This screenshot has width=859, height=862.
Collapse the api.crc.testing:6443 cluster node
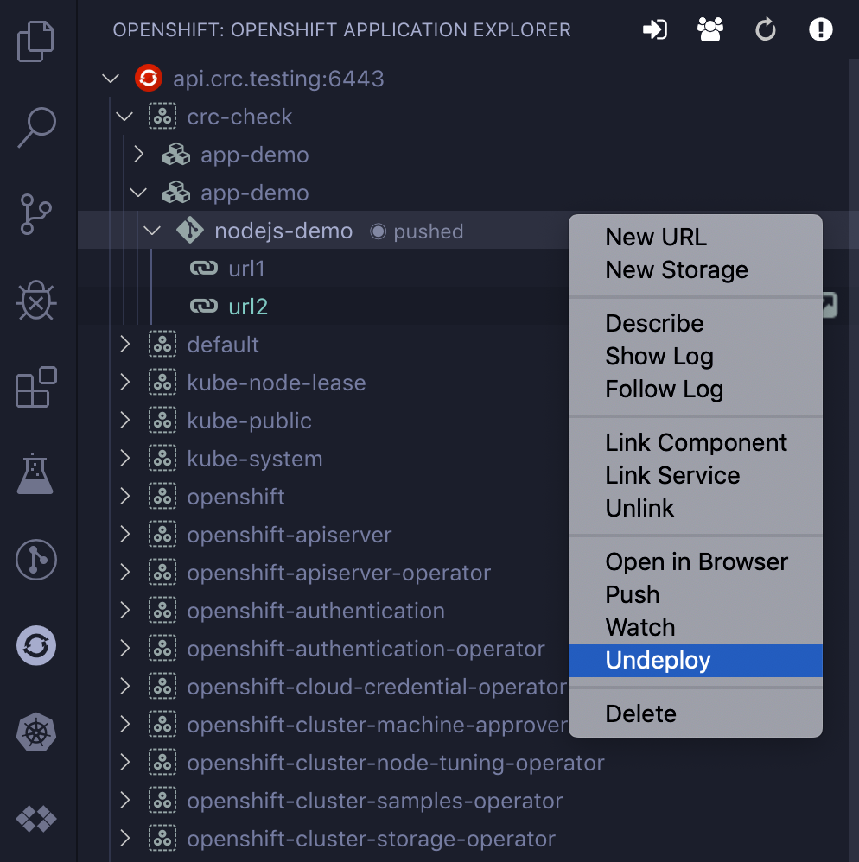[111, 79]
